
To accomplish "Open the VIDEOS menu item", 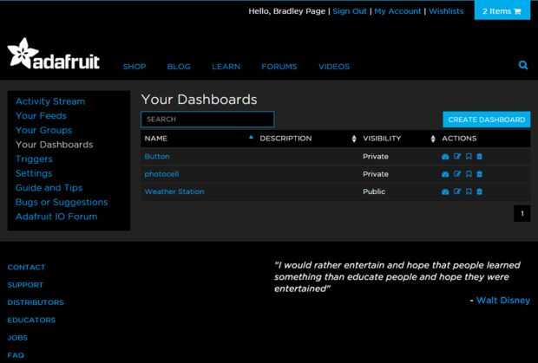I will (334, 67).
